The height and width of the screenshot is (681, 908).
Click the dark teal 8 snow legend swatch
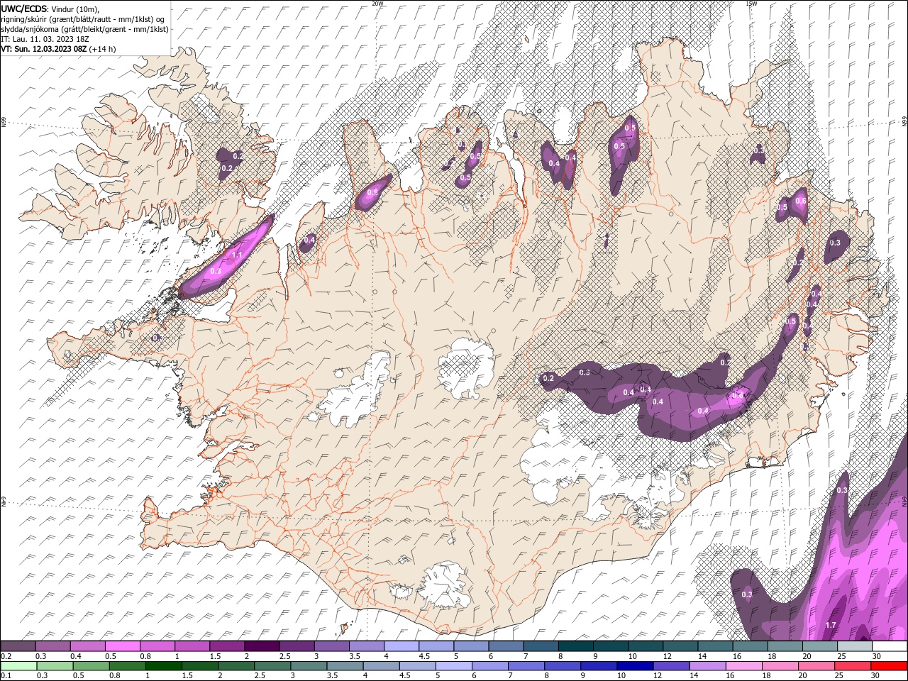576,646
